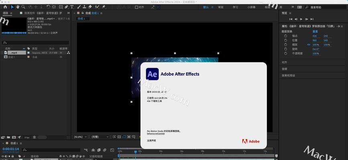This screenshot has width=348, height=160.
Task: Go to the Home screen icon
Action: point(5,7)
